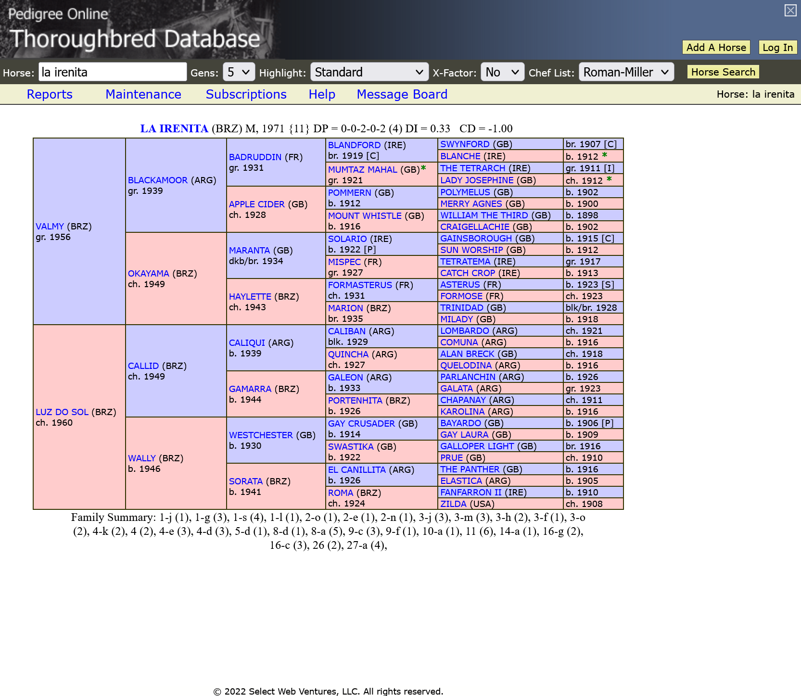Open the Reports menu

[50, 94]
